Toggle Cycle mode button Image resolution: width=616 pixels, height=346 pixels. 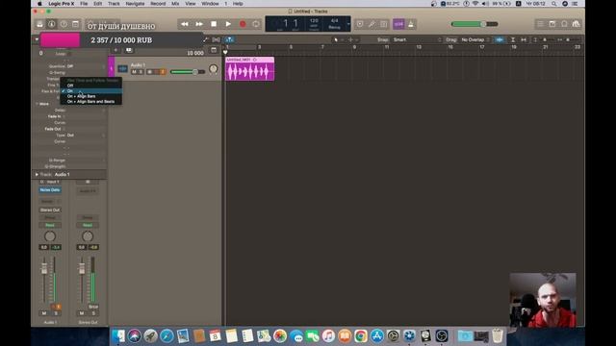[256, 24]
